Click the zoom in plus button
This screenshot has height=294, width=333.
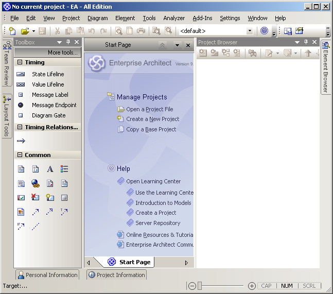252,286
